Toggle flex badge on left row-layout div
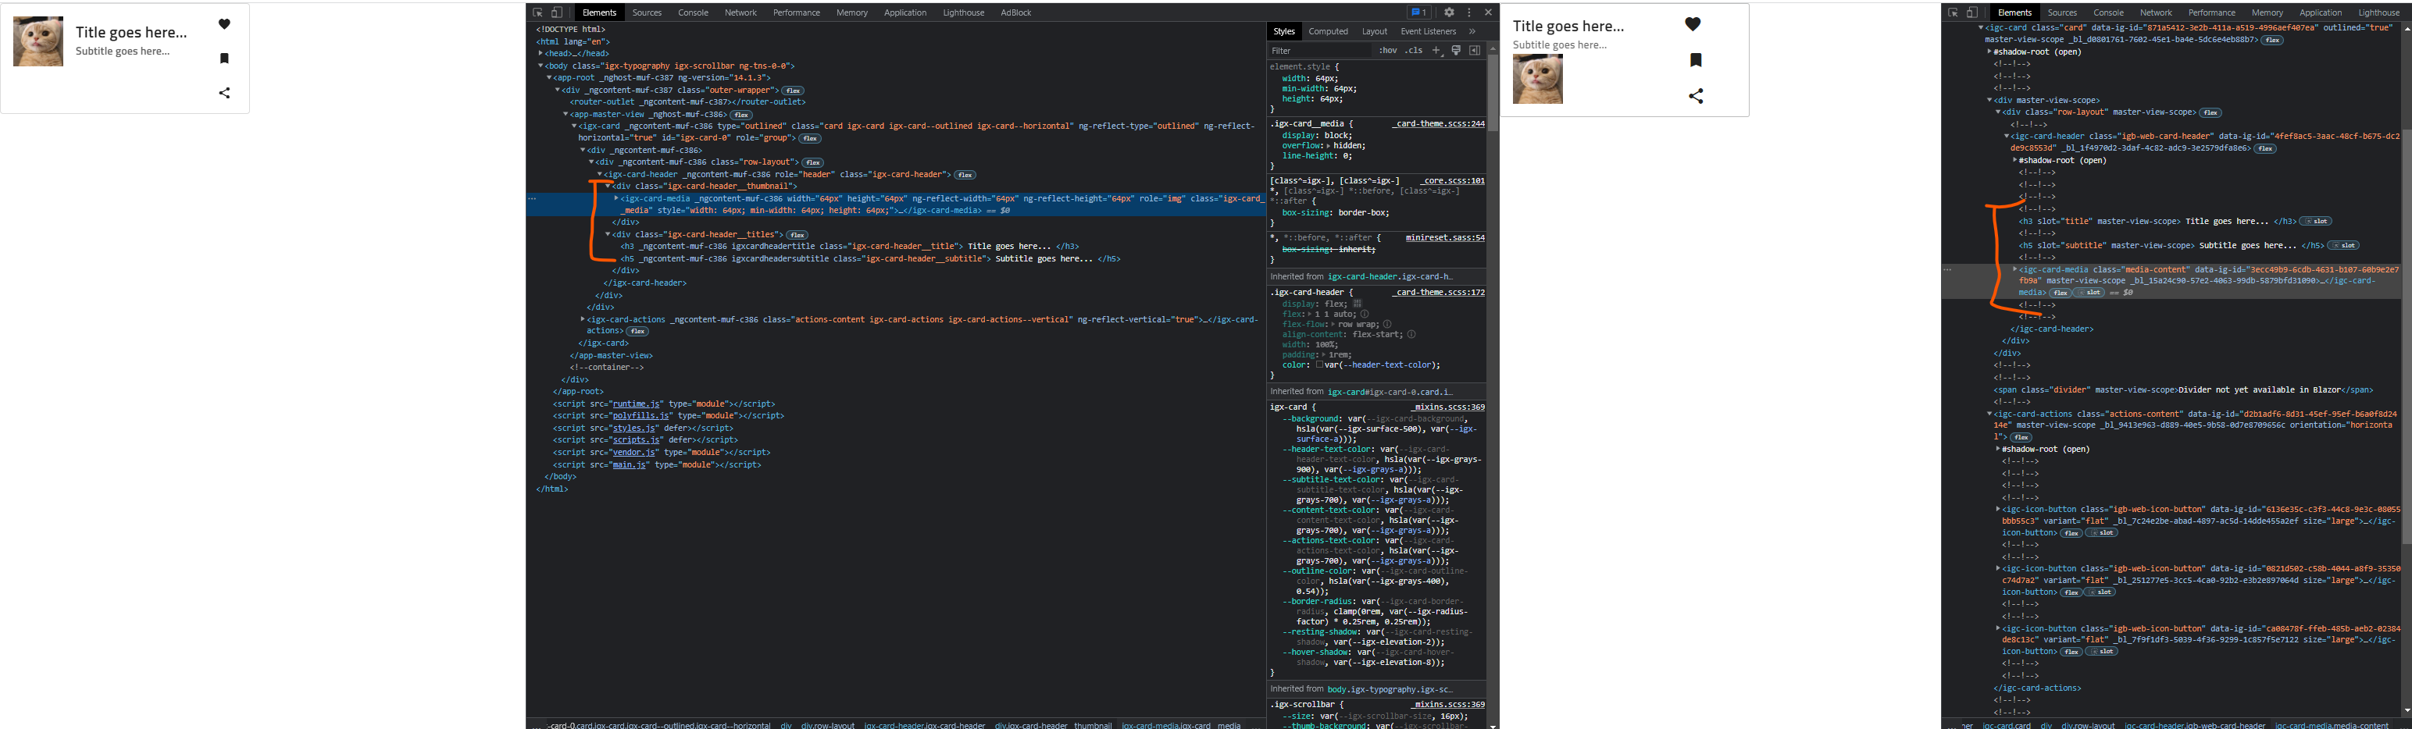The width and height of the screenshot is (2412, 729). [x=813, y=162]
